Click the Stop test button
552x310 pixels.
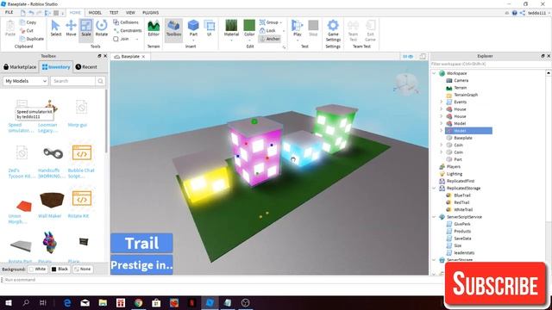tap(313, 28)
